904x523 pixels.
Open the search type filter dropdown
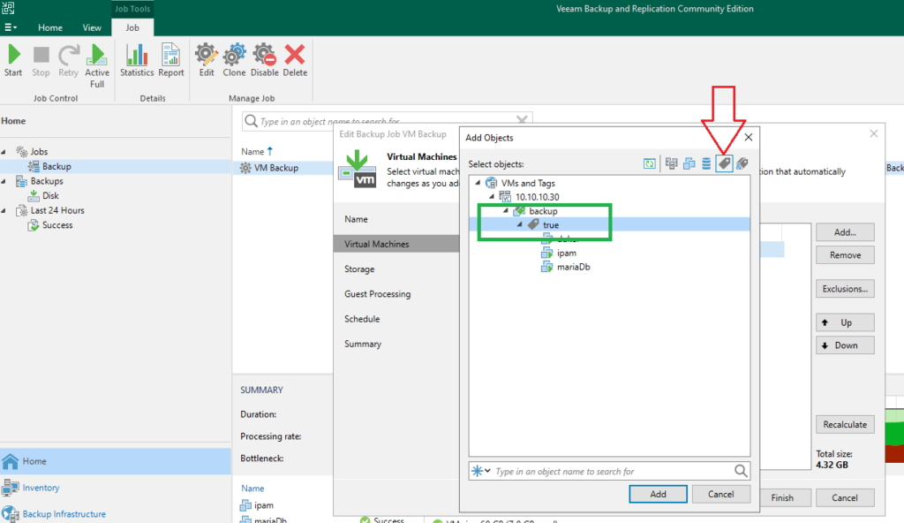coord(481,471)
